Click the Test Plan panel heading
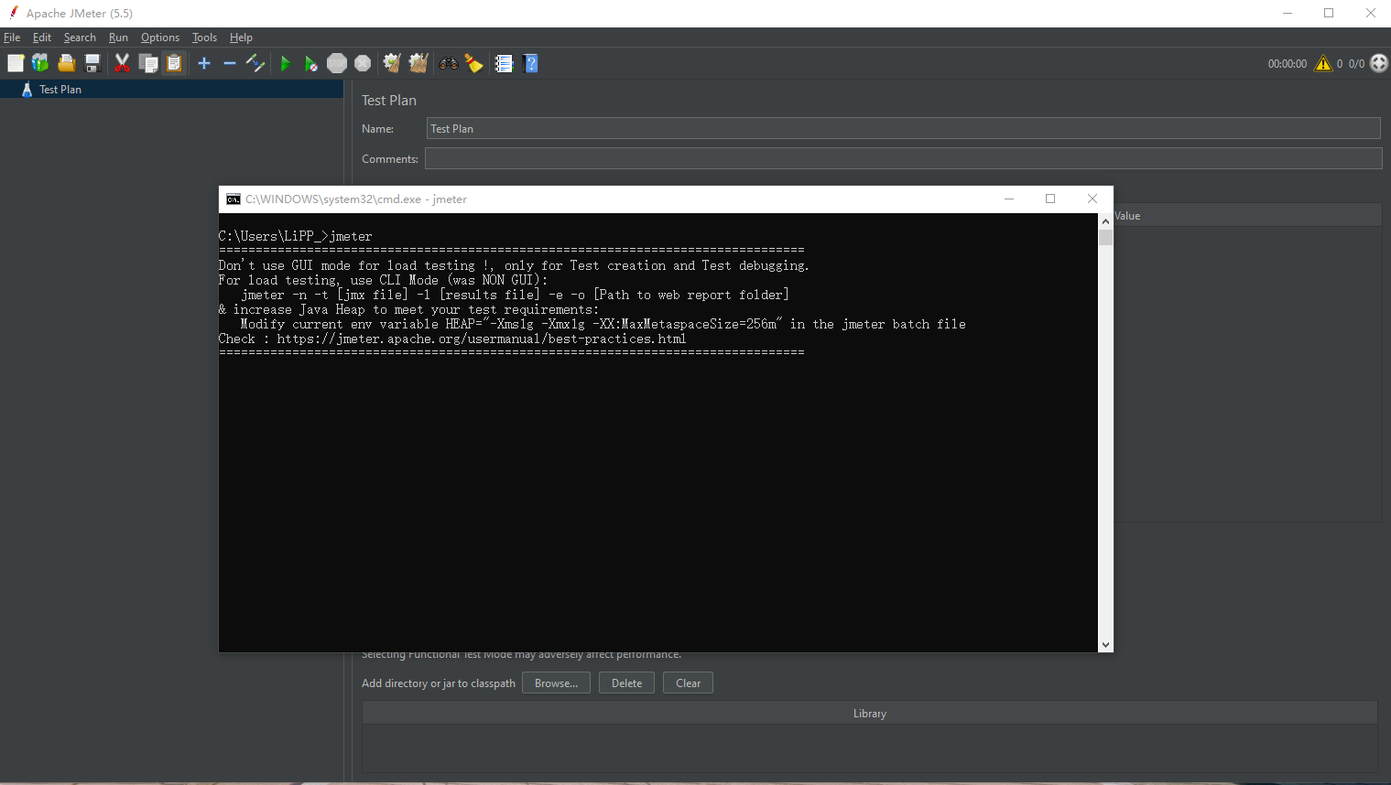The image size is (1391, 785). coord(389,101)
